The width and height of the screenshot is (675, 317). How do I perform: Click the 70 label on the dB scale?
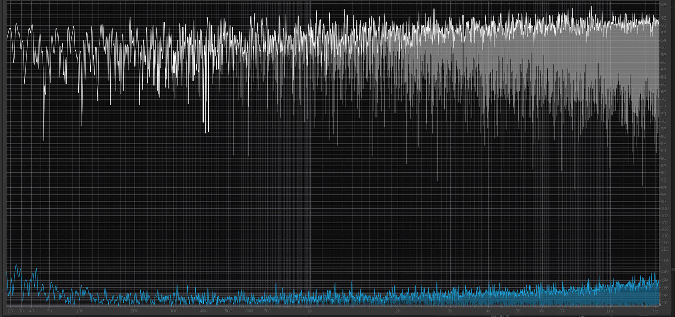663,99
